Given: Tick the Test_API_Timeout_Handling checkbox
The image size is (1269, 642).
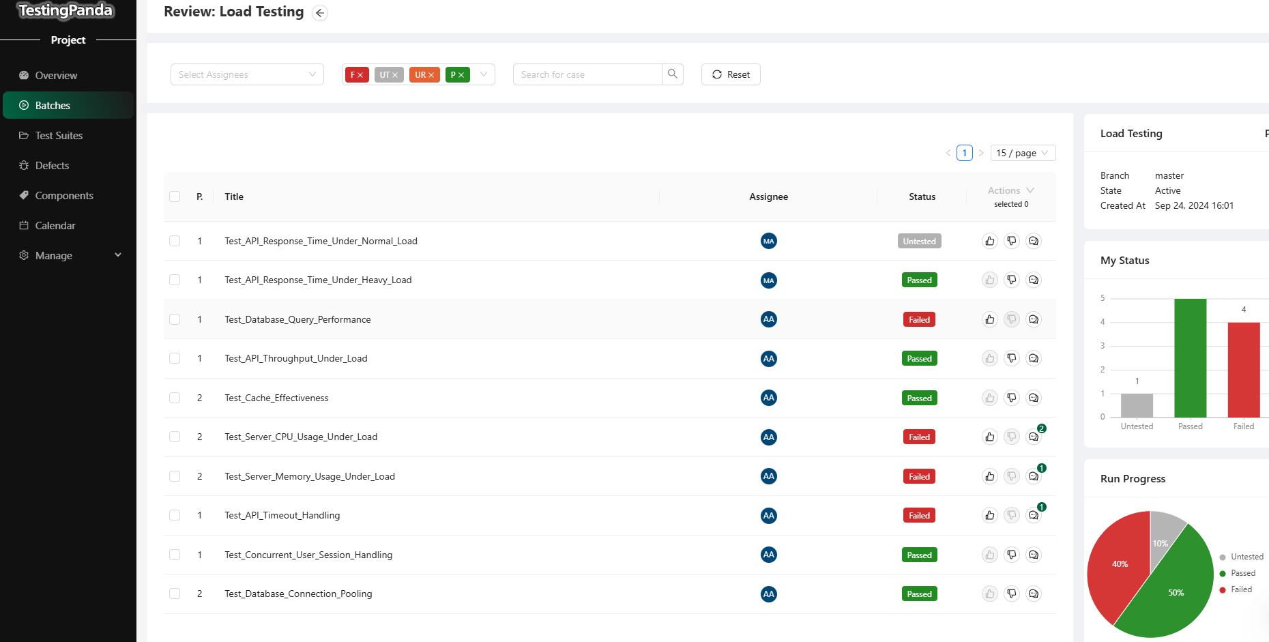Looking at the screenshot, I should (x=175, y=515).
